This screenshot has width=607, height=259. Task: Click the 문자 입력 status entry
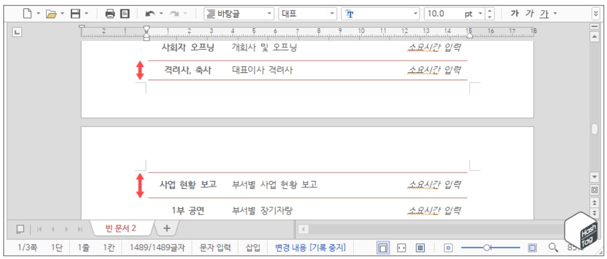coord(215,247)
